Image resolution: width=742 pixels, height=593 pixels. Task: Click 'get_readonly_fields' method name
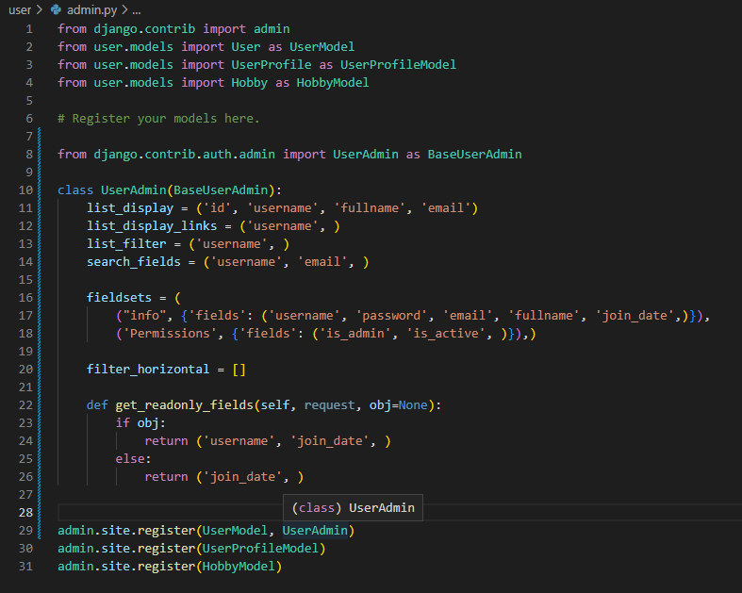click(185, 405)
